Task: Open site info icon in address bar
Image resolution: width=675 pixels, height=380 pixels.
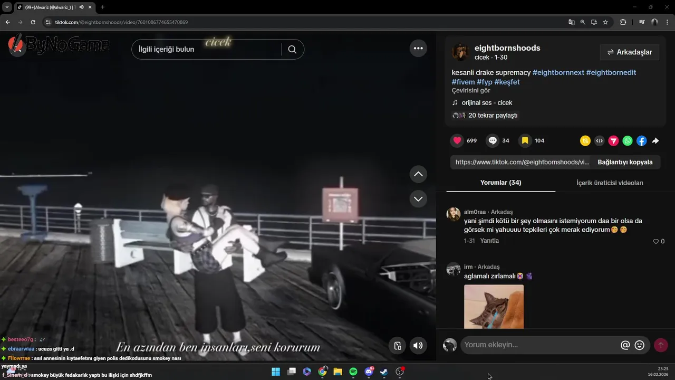Action: 48,22
